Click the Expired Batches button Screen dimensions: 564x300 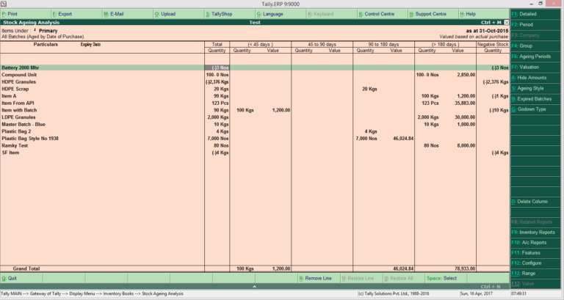pos(536,98)
